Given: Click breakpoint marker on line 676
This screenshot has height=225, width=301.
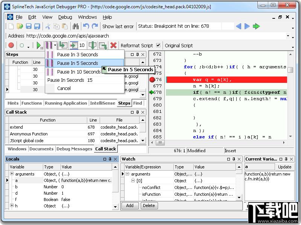Looking at the screenshot, I should point(152,79).
